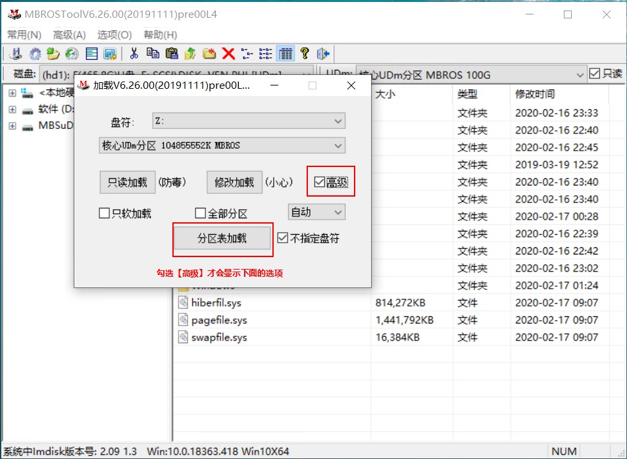Image resolution: width=627 pixels, height=459 pixels.
Task: Enable the 只软加载 checkbox
Action: click(x=103, y=212)
